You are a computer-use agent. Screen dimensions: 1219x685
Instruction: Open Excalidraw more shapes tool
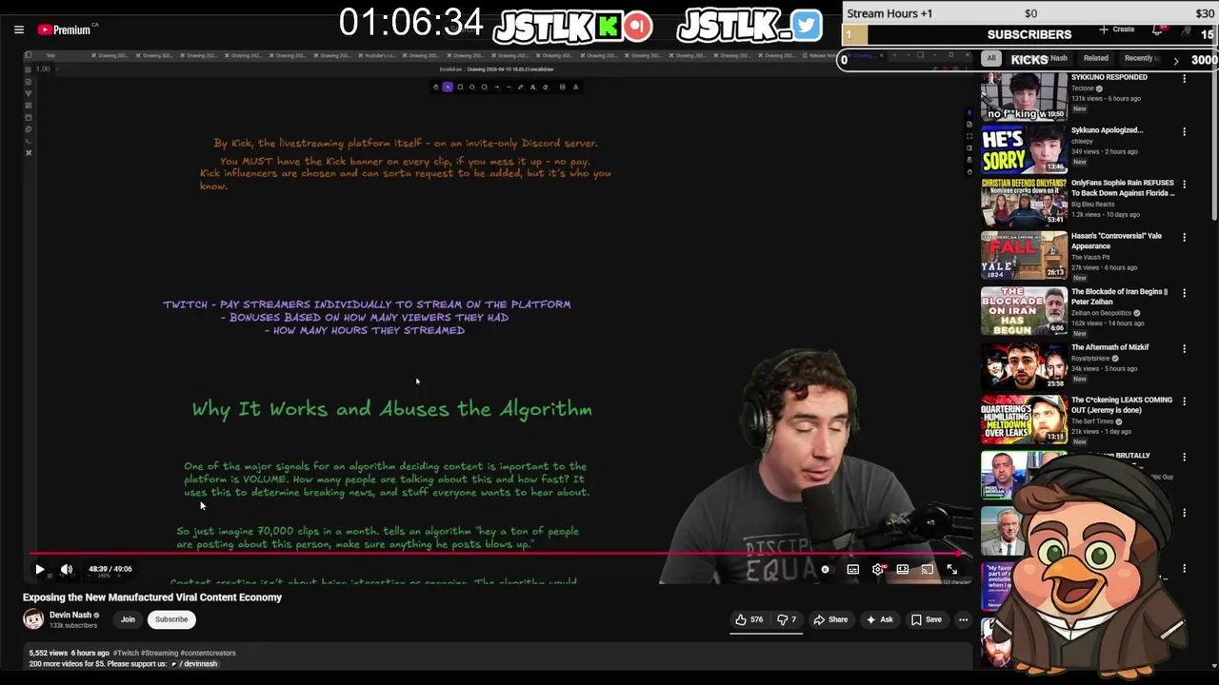[x=575, y=87]
